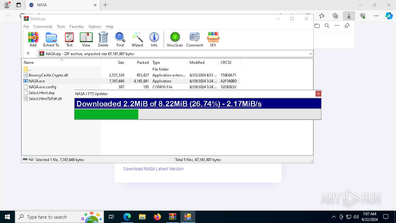Click the status bar disk icon
This screenshot has height=223, width=396.
pyautogui.click(x=25, y=160)
